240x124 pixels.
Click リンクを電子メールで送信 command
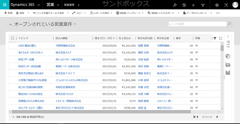[48, 13]
